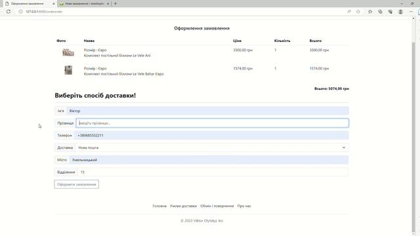This screenshot has height=236, width=420.
Task: Open the 'Доставка' dropdown showing Нова пошта
Action: 212,147
